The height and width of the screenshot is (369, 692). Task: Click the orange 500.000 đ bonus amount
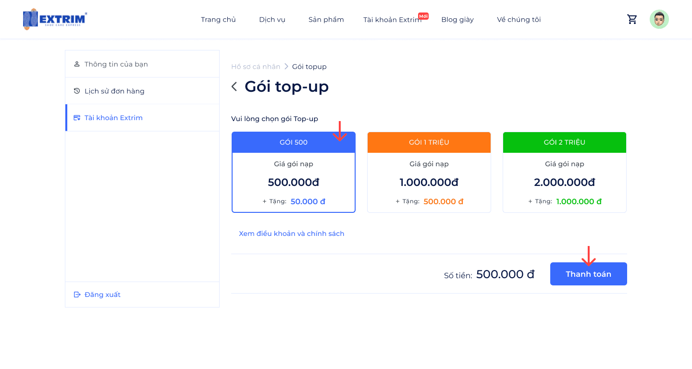pos(444,202)
